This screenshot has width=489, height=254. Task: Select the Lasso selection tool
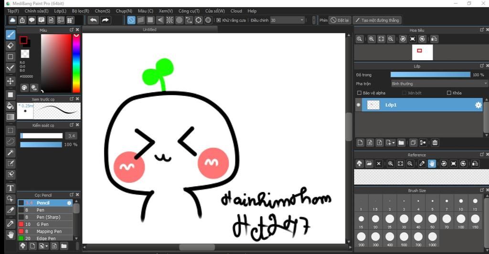[x=11, y=141]
